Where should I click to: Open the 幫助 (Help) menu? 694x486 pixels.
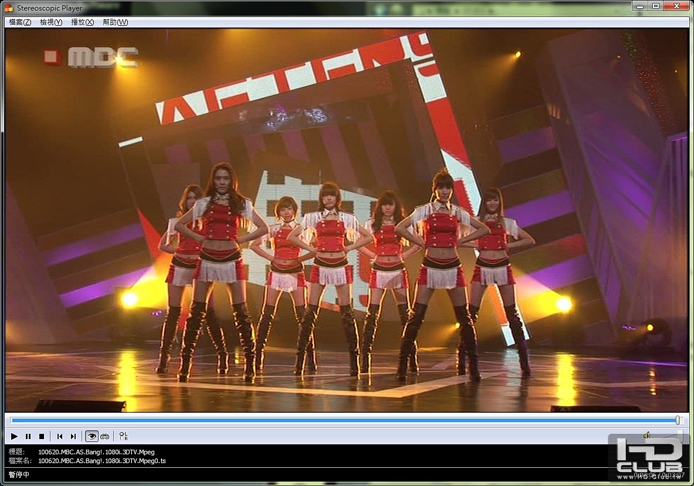[x=115, y=22]
